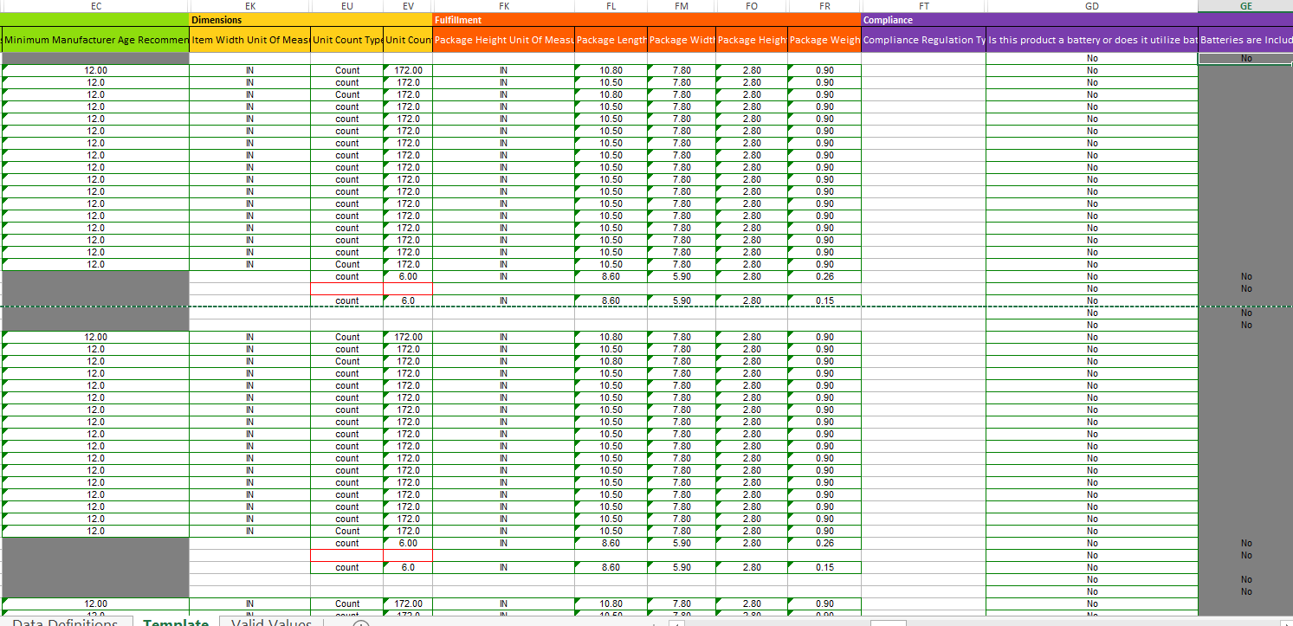This screenshot has height=626, width=1293.
Task: Click the Batteries are Included header cell
Action: tap(1245, 40)
